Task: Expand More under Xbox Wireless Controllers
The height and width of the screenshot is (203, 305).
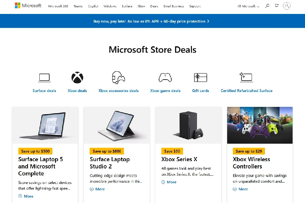Action: click(240, 189)
